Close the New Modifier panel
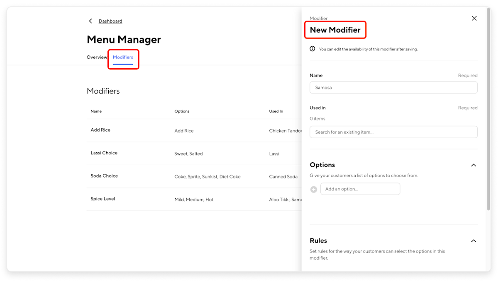 coord(474,18)
